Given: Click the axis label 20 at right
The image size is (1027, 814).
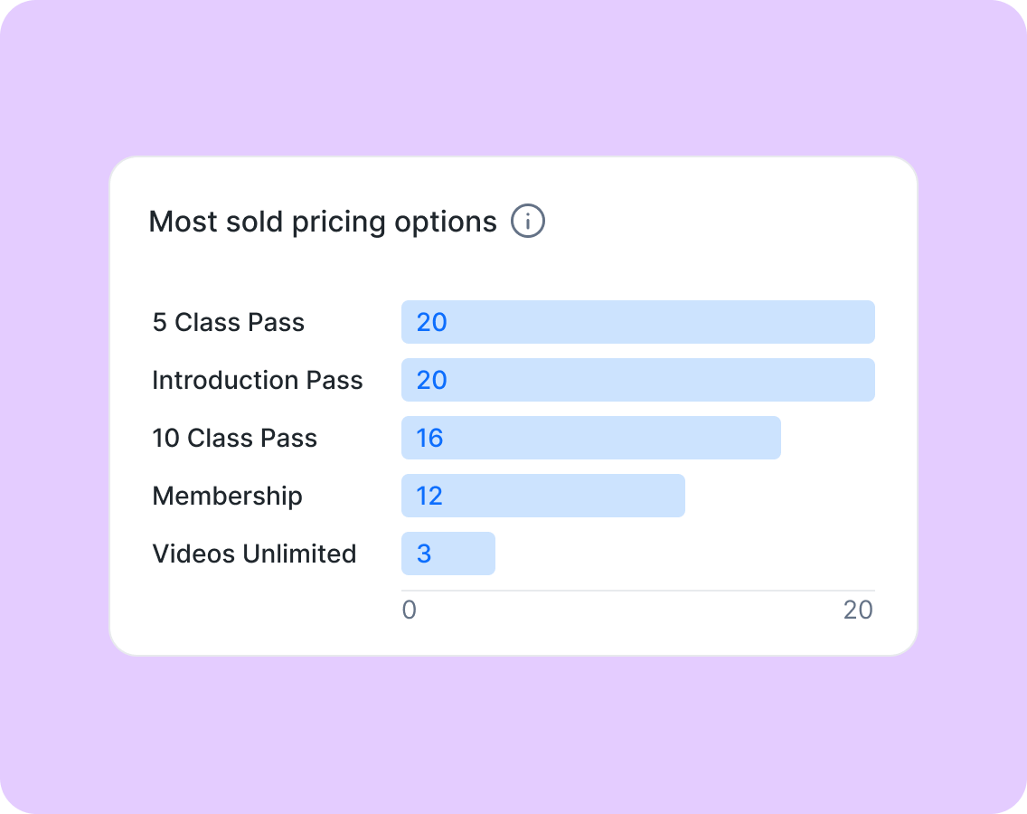Looking at the screenshot, I should pos(858,610).
